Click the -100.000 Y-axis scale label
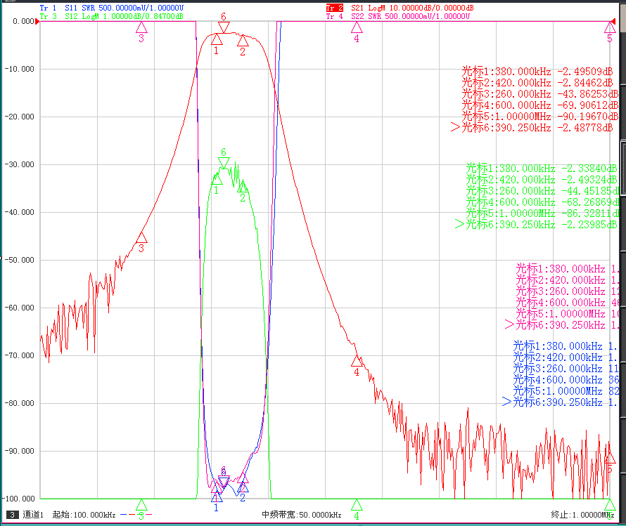The width and height of the screenshot is (626, 526). pos(19,499)
